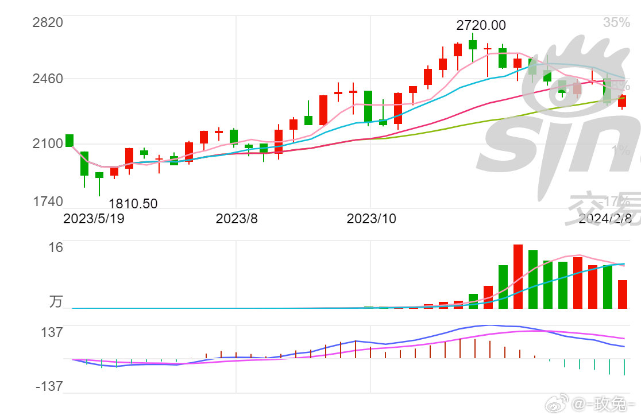
Task: Click the 35% percentage axis label
Action: 616,22
